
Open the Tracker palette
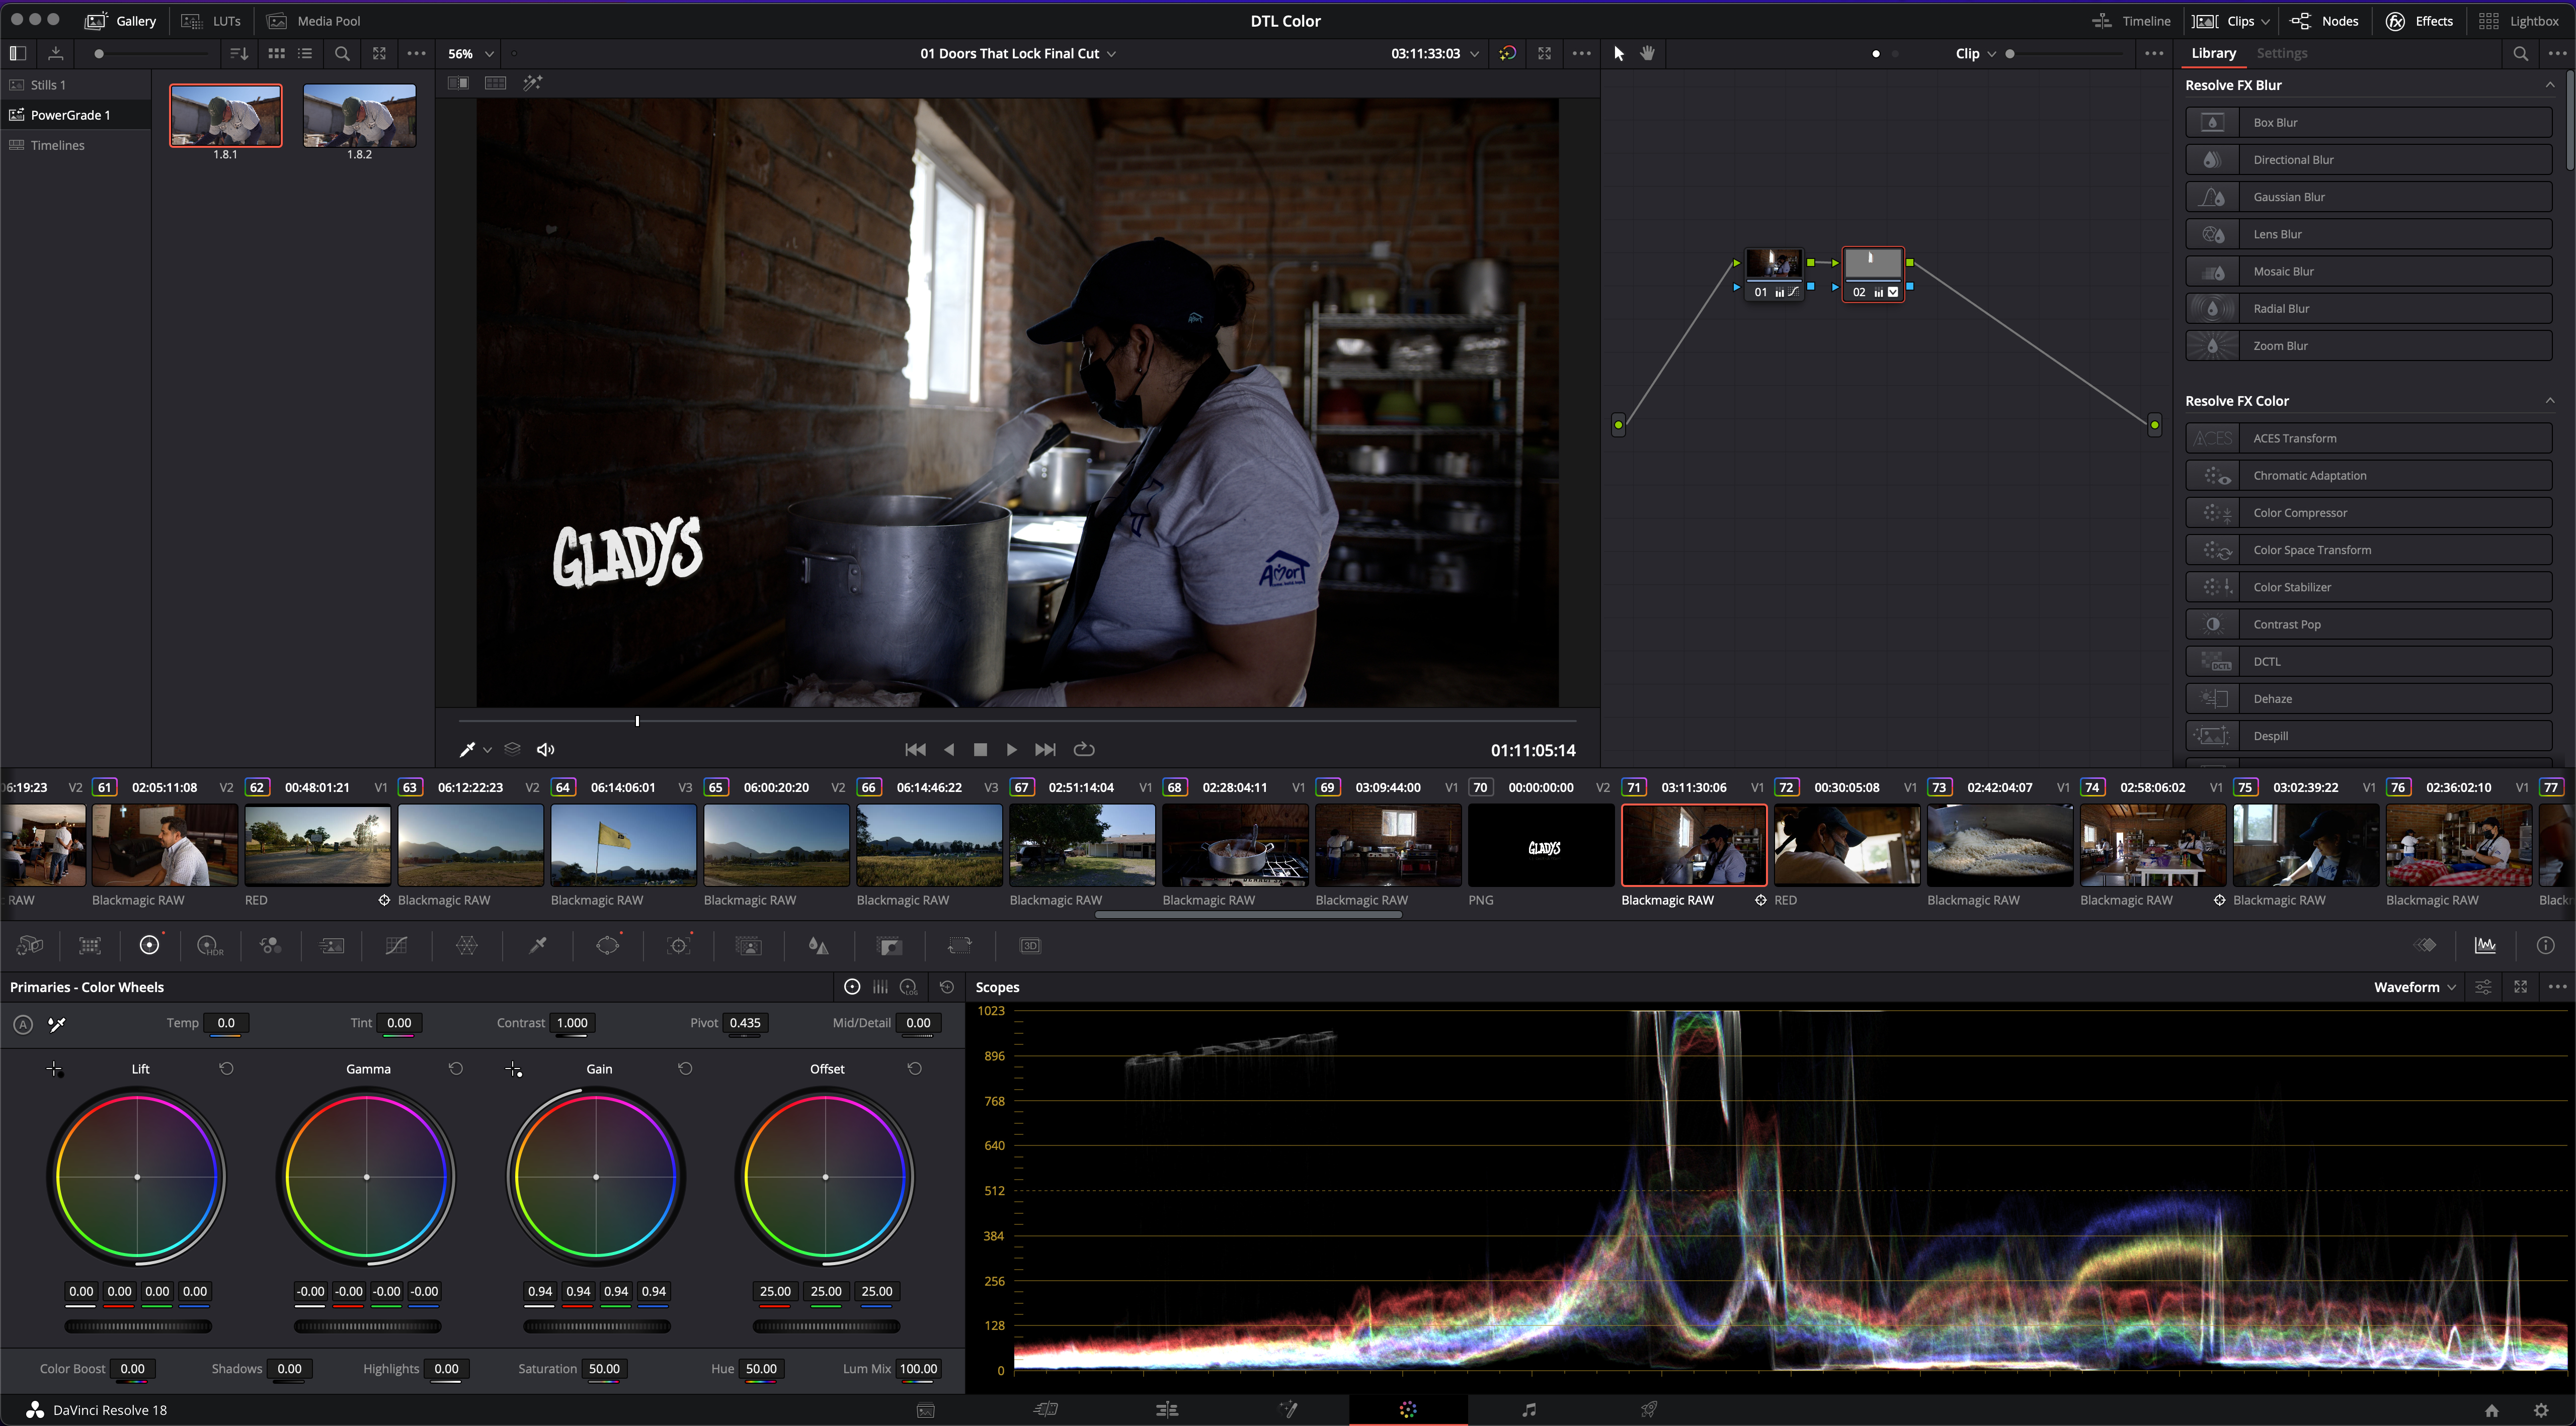tap(679, 945)
